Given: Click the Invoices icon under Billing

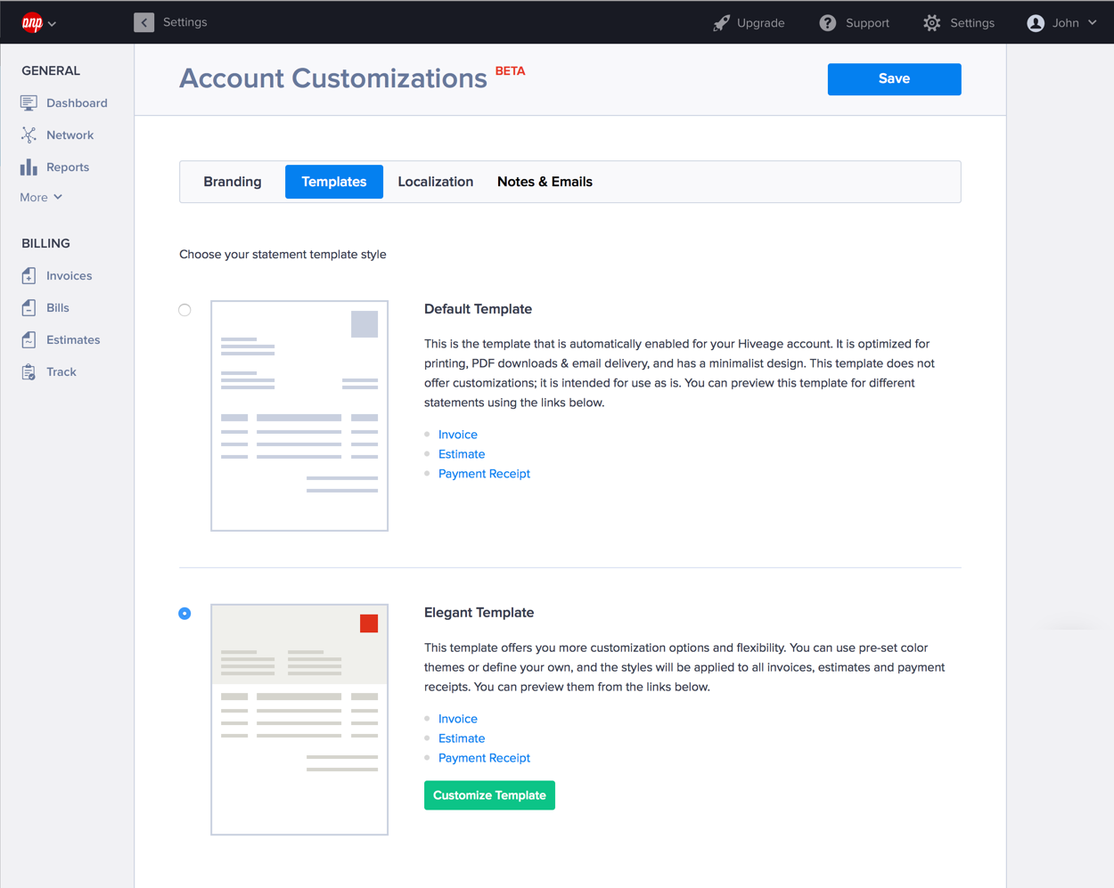Looking at the screenshot, I should (29, 276).
